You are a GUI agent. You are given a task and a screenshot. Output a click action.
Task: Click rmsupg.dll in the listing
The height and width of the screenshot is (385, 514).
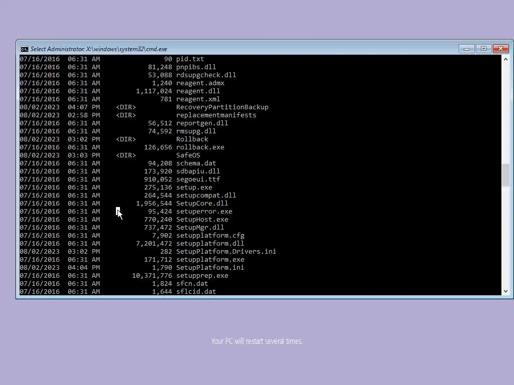(196, 131)
